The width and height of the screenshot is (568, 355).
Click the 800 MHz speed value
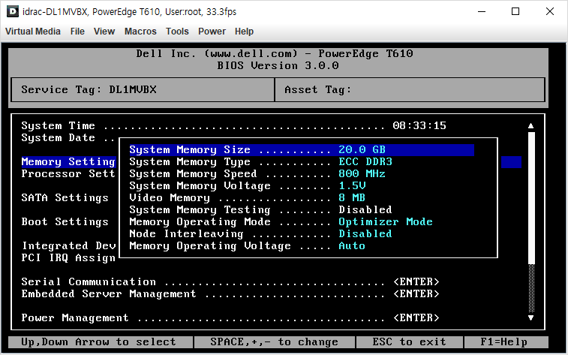click(x=362, y=174)
